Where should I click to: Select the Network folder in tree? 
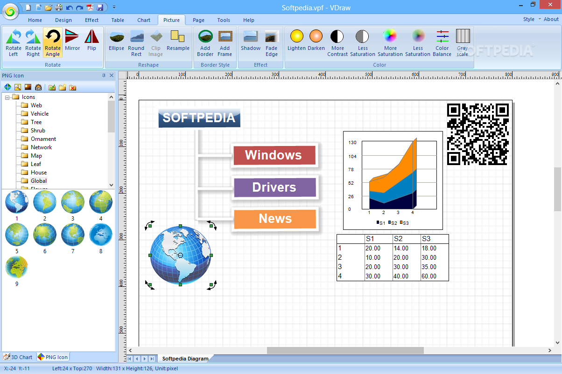point(41,147)
